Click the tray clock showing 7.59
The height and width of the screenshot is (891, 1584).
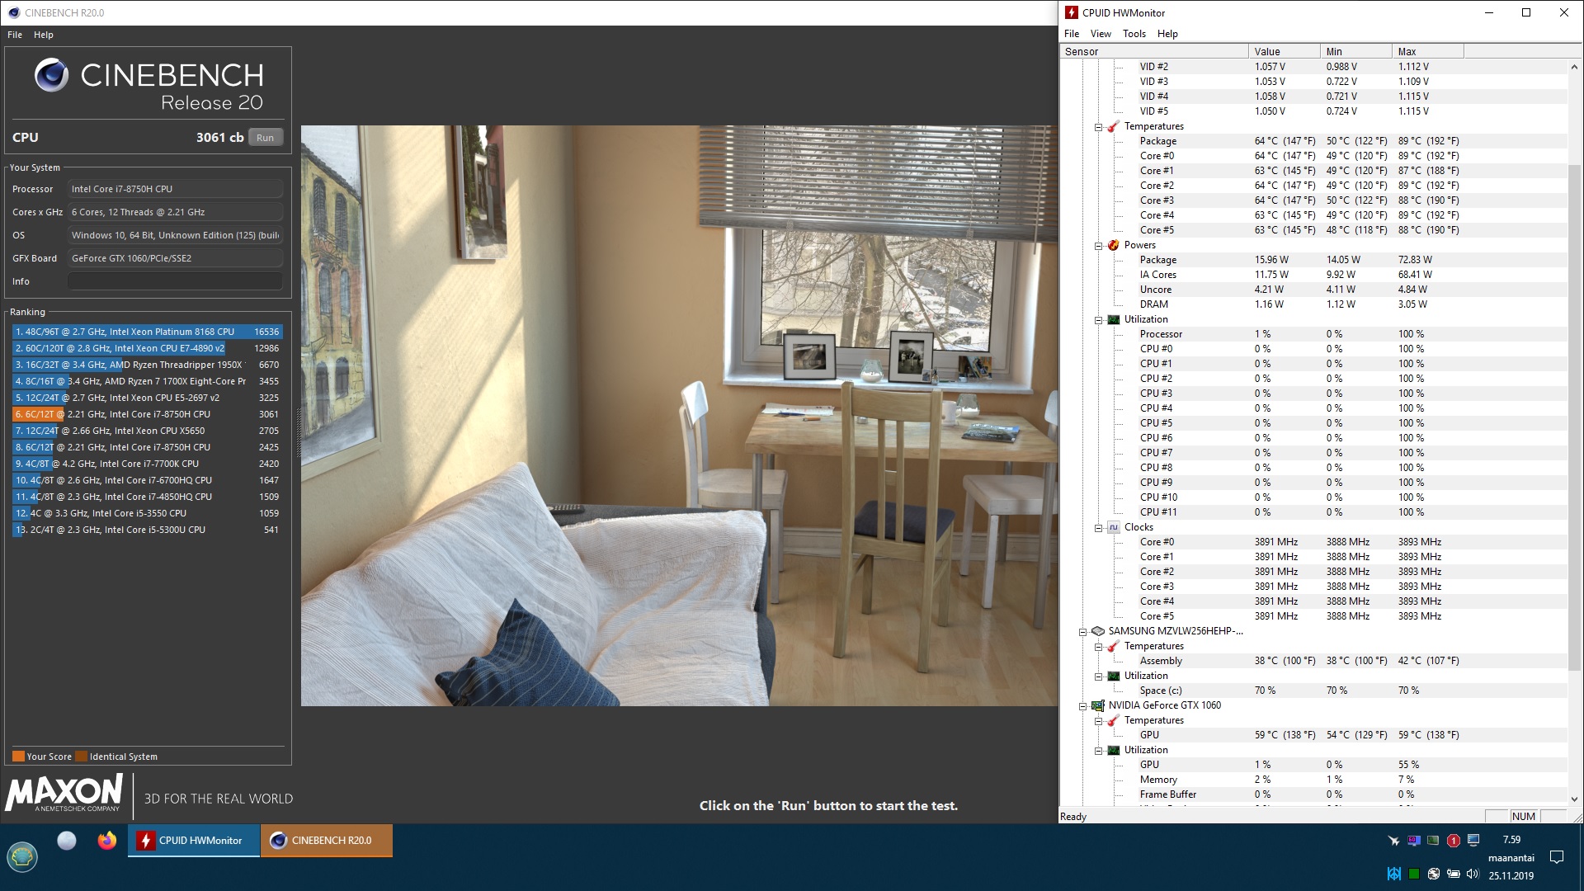tap(1511, 840)
